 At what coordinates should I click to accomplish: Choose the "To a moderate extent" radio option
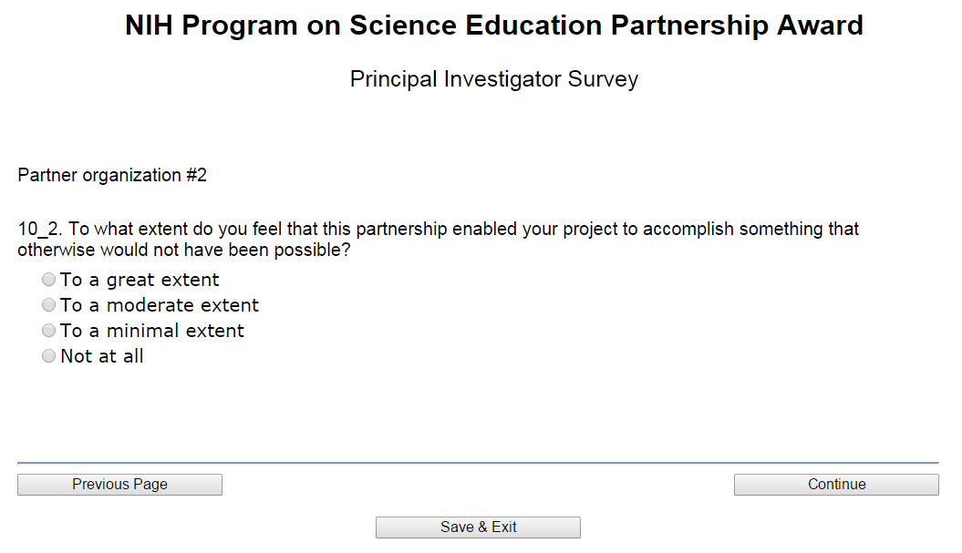pyautogui.click(x=48, y=305)
